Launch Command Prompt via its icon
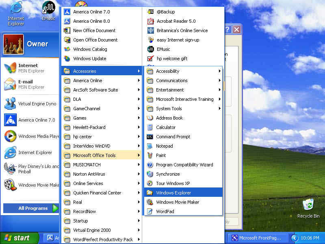 tap(150, 137)
